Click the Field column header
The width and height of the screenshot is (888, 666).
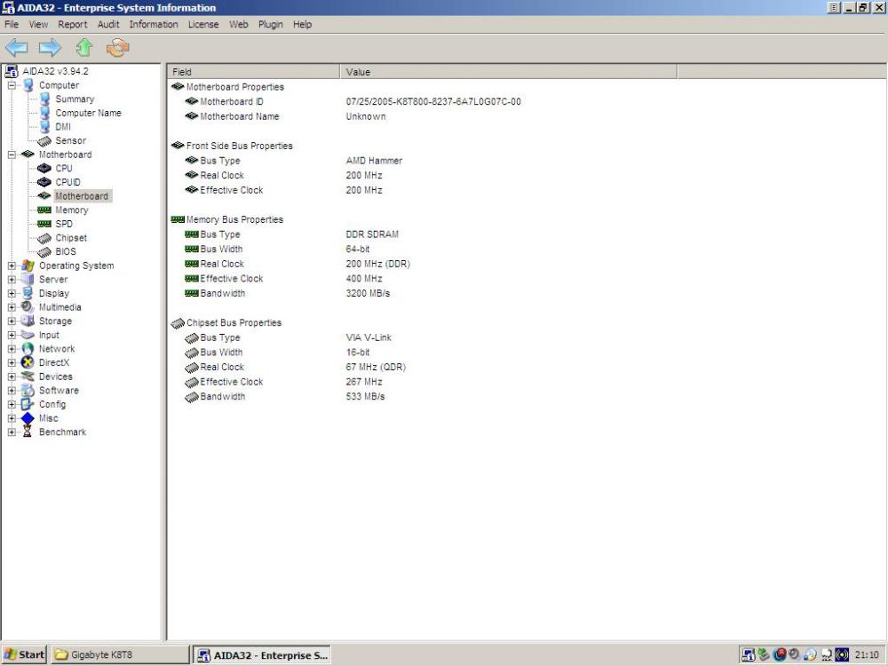coord(253,72)
